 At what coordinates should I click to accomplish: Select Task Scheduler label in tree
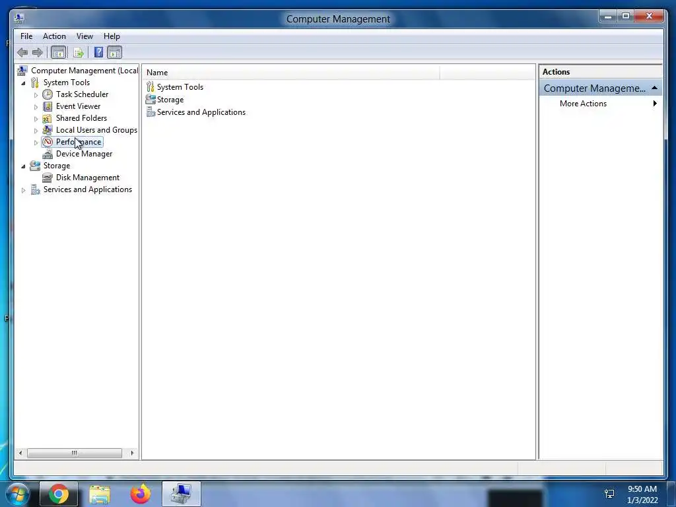coord(82,94)
